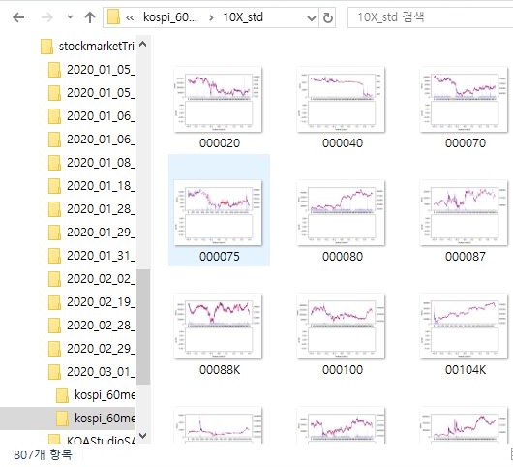Go back with the Back arrow
The width and height of the screenshot is (513, 467).
[18, 17]
